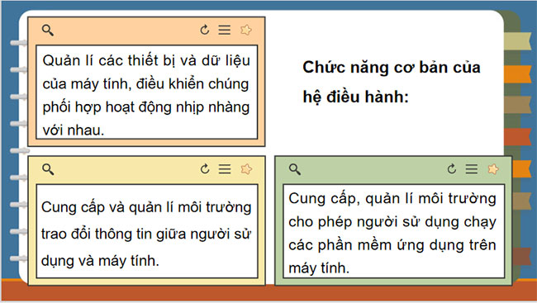Open the hamburger menu in the orange card
537x303 pixels.
(x=225, y=30)
